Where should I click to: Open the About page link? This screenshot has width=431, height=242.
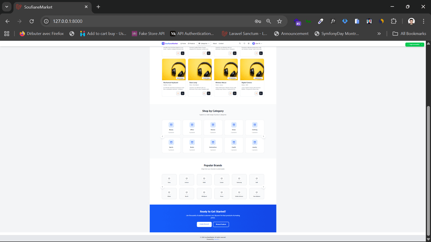click(x=215, y=43)
